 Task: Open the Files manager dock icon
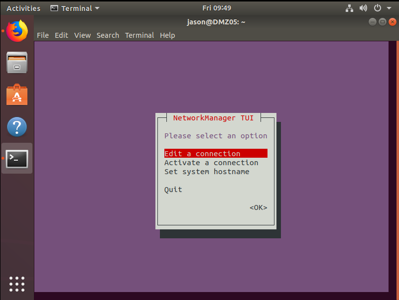[x=17, y=63]
